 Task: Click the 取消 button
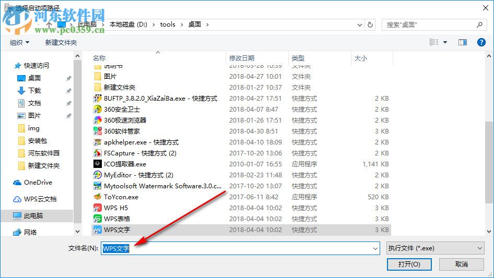click(462, 264)
